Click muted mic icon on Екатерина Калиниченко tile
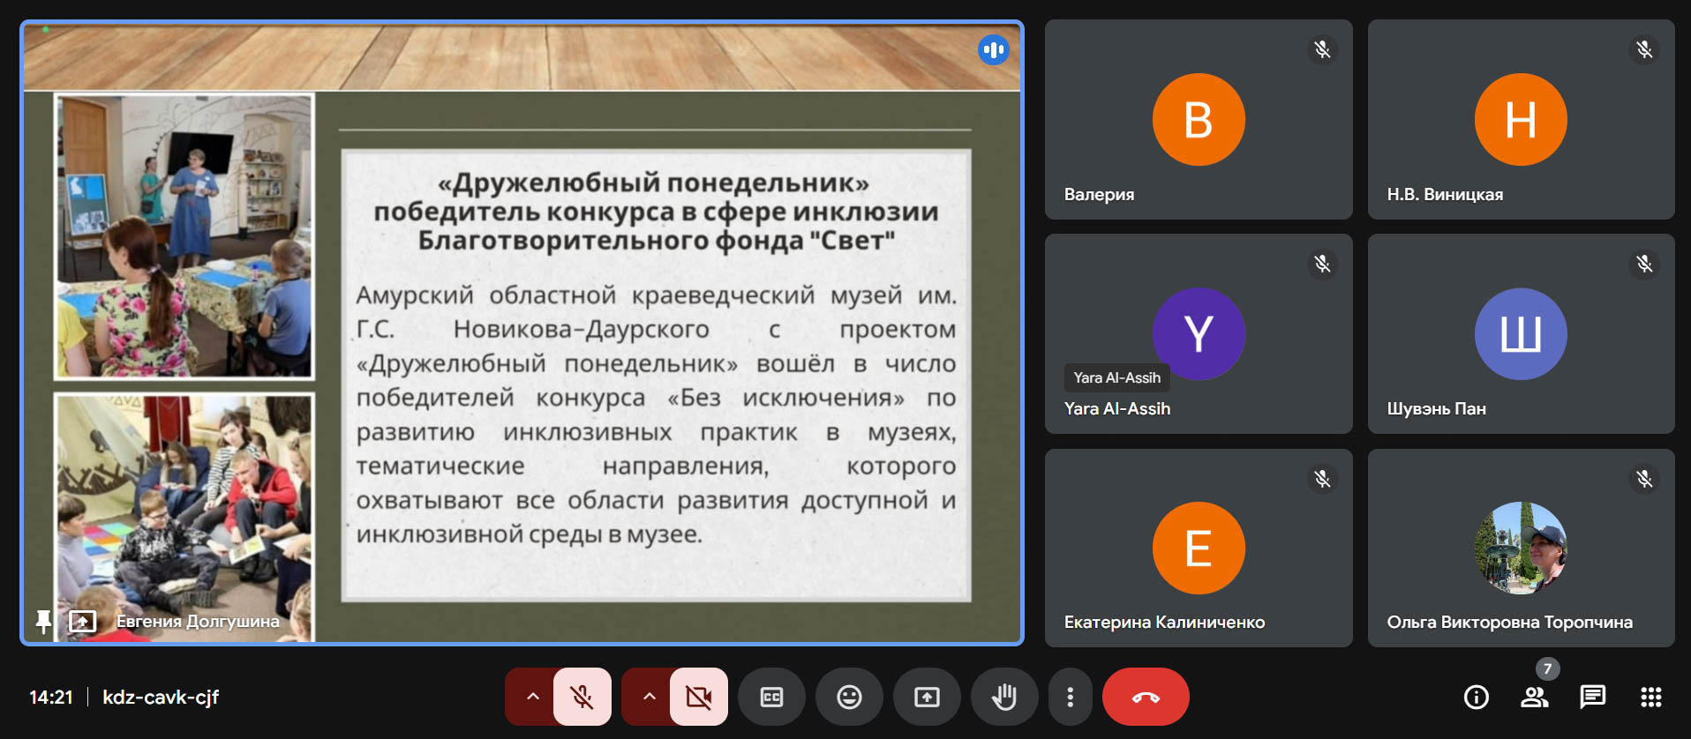This screenshot has width=1691, height=739. [x=1322, y=479]
